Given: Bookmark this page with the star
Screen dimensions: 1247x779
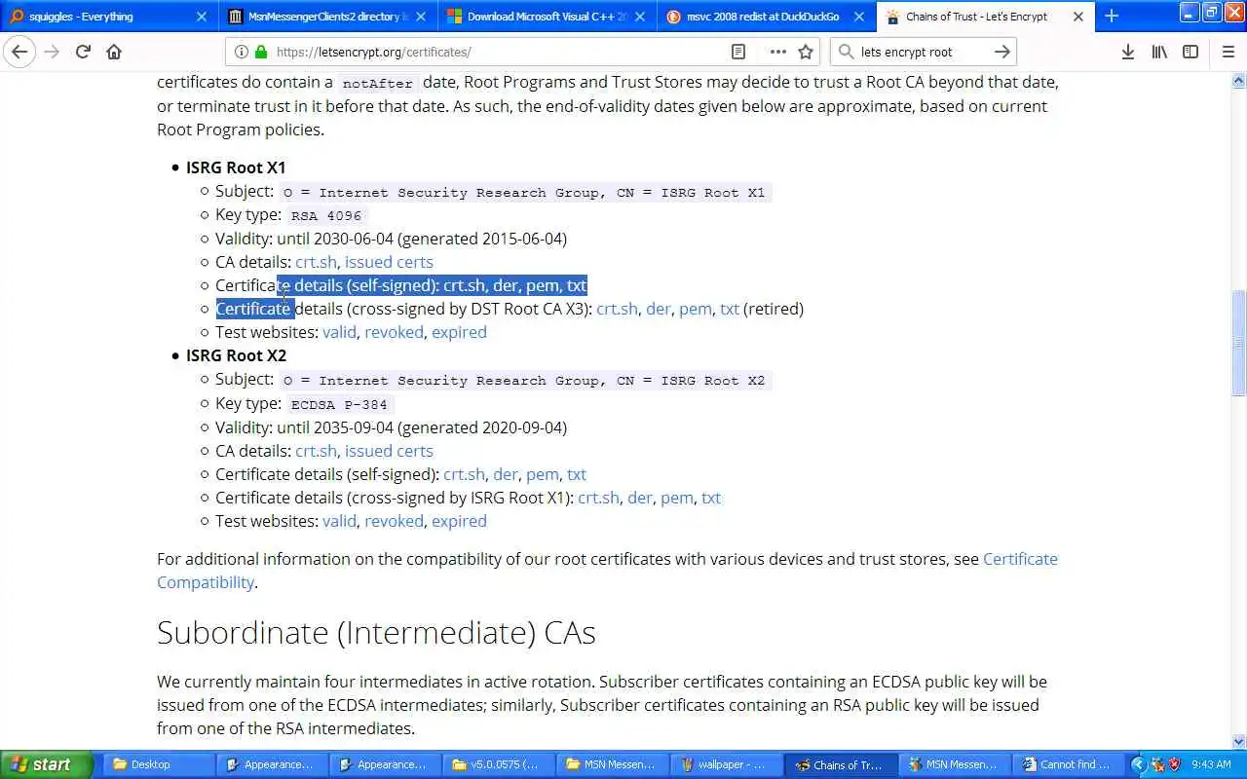Looking at the screenshot, I should (806, 52).
